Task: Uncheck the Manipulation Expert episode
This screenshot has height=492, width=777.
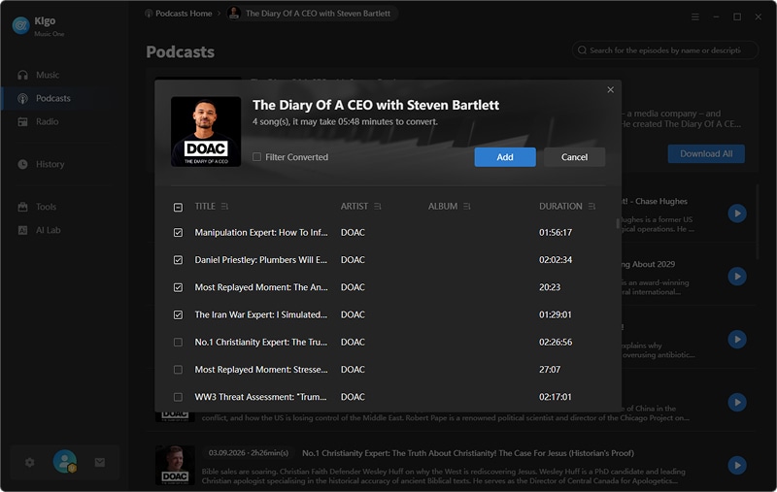Action: click(178, 232)
